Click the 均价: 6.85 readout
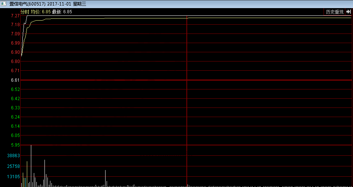Viewport: 353px width, 187px height. tap(40, 12)
